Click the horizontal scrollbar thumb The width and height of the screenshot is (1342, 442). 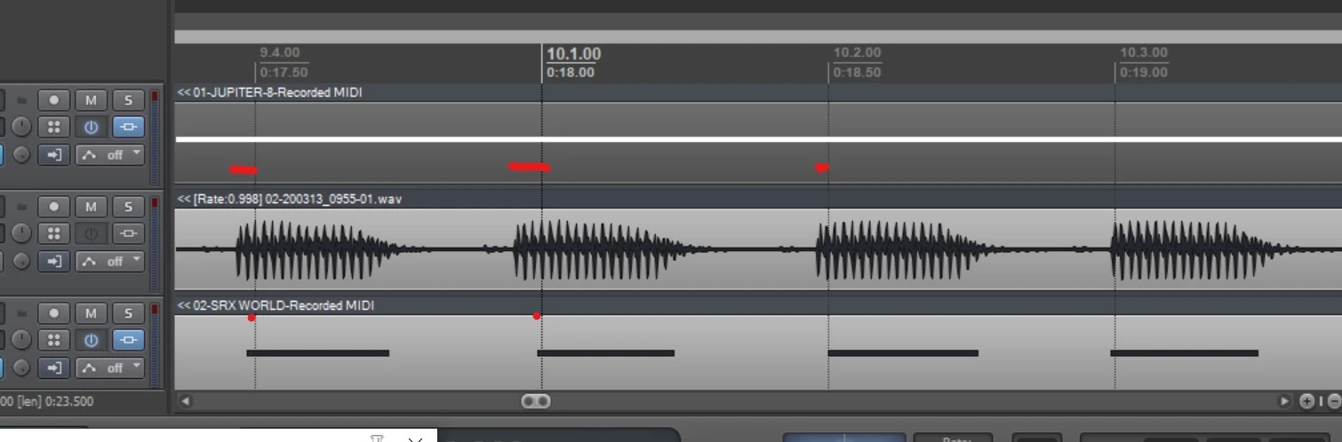click(x=535, y=401)
